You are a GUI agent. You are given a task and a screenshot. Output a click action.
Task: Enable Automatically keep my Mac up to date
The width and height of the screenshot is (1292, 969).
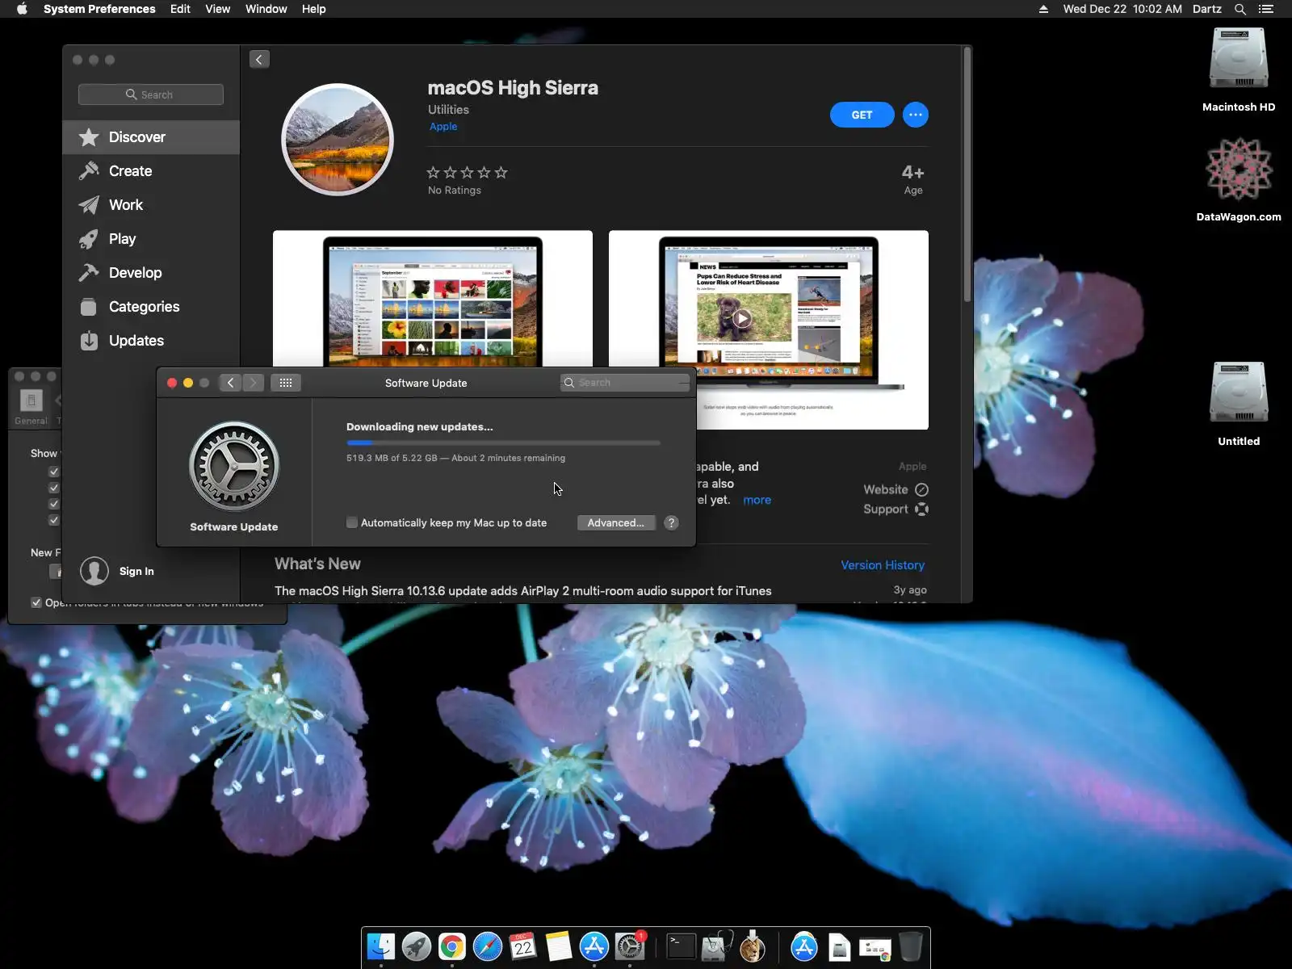352,522
